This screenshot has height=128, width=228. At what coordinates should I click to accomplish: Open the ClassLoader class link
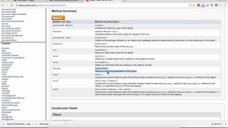(7, 63)
